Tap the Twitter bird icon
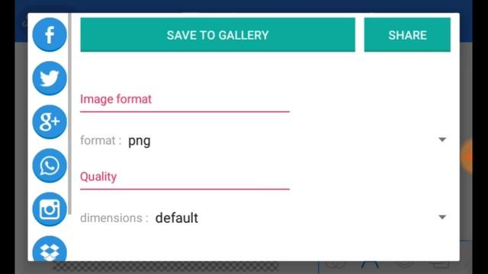This screenshot has width=488, height=274. pos(50,78)
